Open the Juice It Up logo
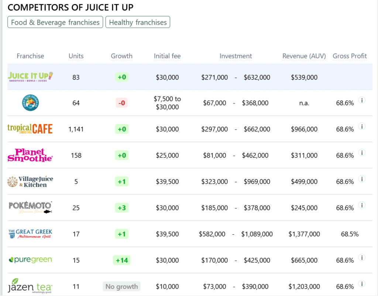Screen dimensions: 378x296 pyautogui.click(x=30, y=77)
